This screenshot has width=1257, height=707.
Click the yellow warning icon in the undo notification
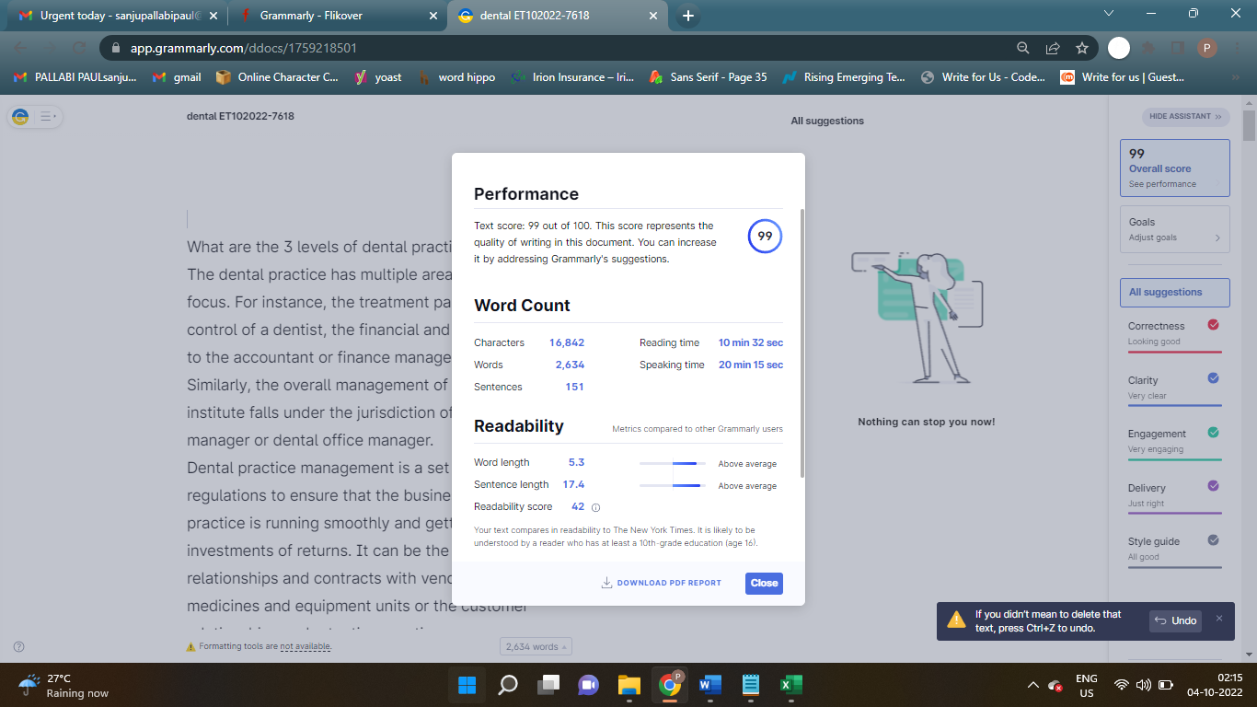(957, 620)
